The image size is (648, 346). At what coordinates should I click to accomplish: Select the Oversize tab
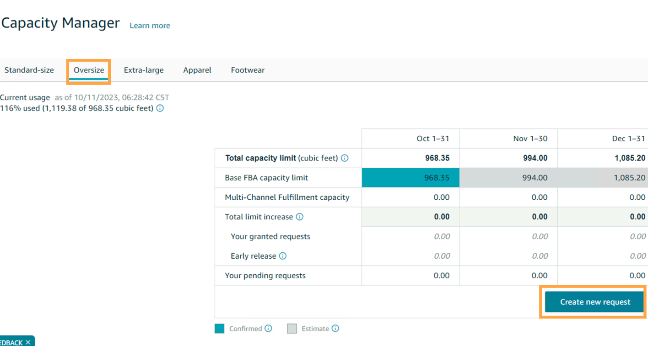(x=89, y=70)
